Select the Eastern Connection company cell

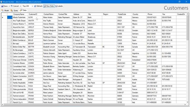(x=20, y=76)
